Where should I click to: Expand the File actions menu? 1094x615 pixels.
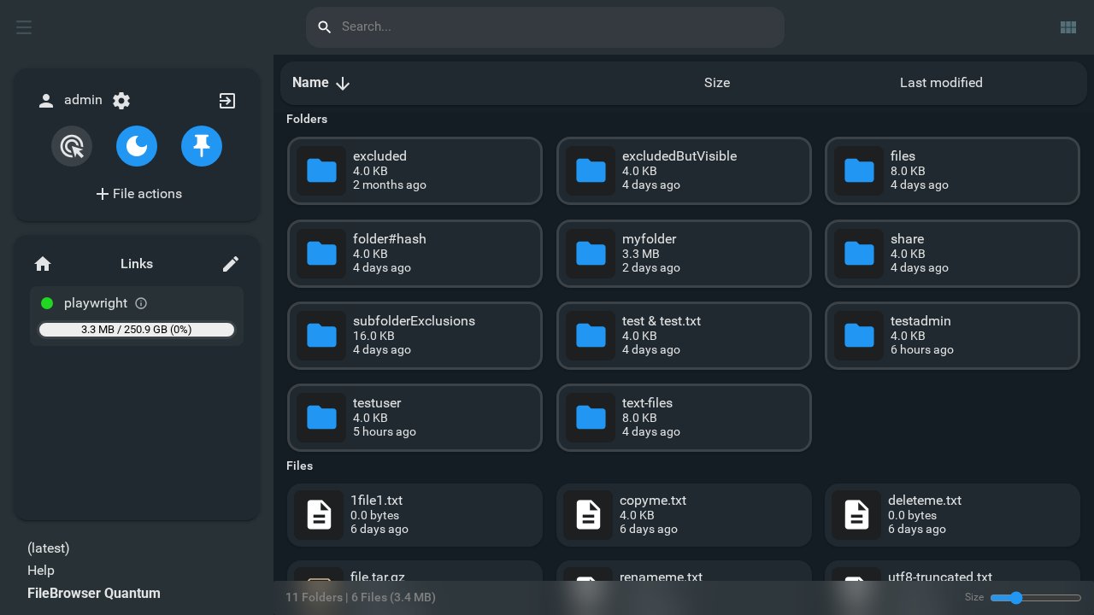137,194
